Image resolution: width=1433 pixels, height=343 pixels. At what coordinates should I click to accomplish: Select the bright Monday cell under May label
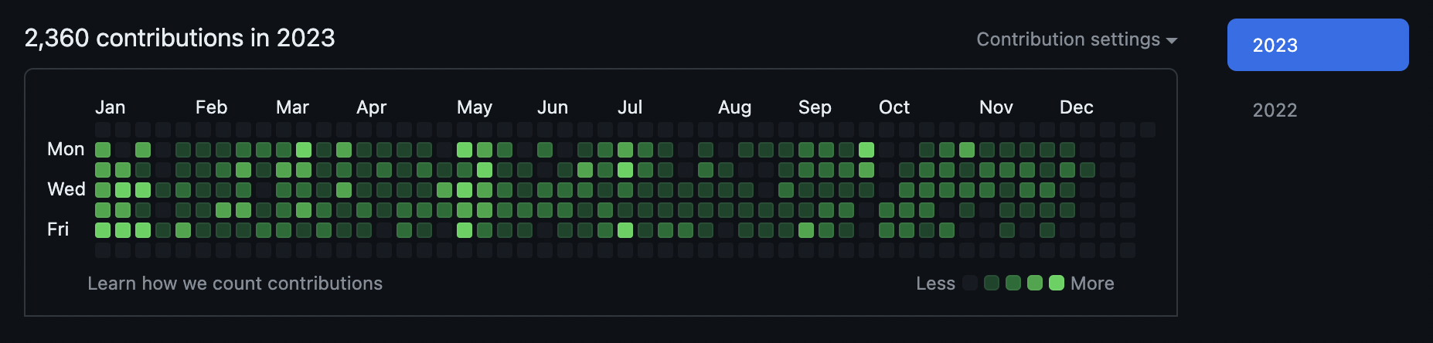pyautogui.click(x=465, y=149)
